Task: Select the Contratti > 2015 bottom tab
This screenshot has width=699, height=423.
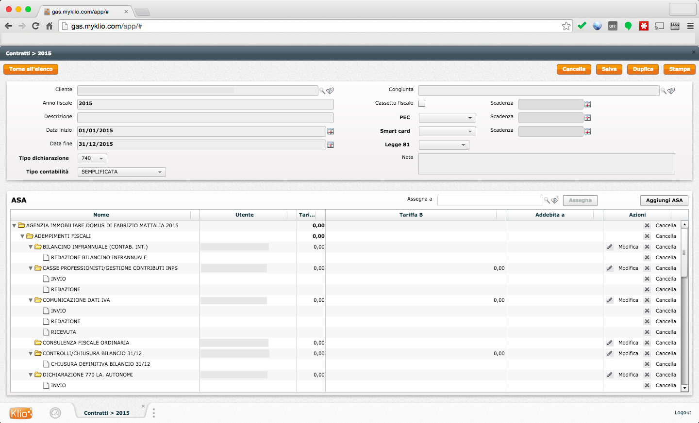Action: click(x=107, y=413)
